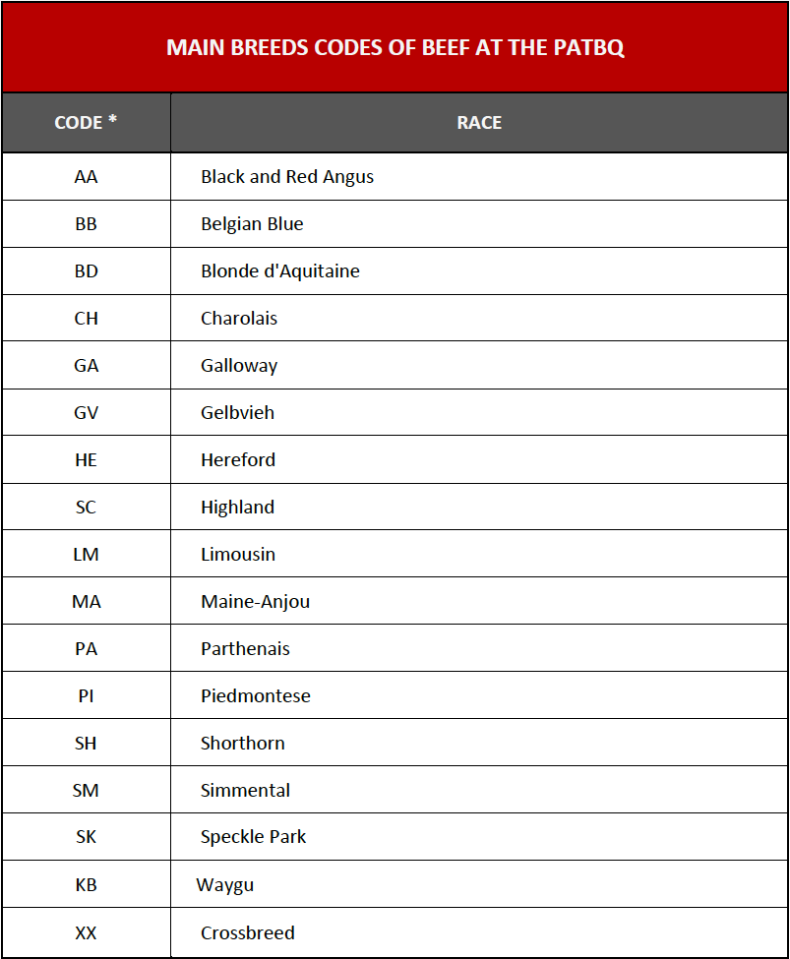Select the RACE column header

coord(479,122)
